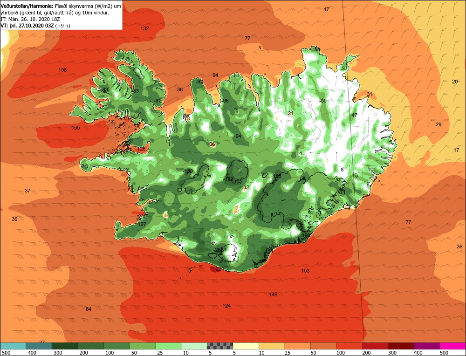Image resolution: width=466 pixels, height=356 pixels.
Task: Click the value -37 on the northeast peninsula
Action: [343, 68]
